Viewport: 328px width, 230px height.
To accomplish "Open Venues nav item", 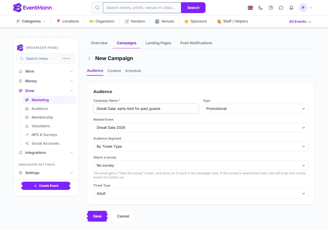I will point(165,21).
